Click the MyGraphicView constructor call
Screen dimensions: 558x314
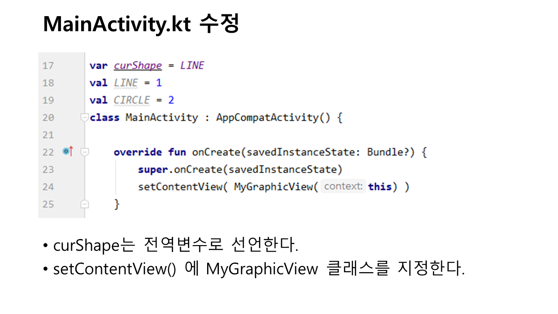(x=273, y=187)
